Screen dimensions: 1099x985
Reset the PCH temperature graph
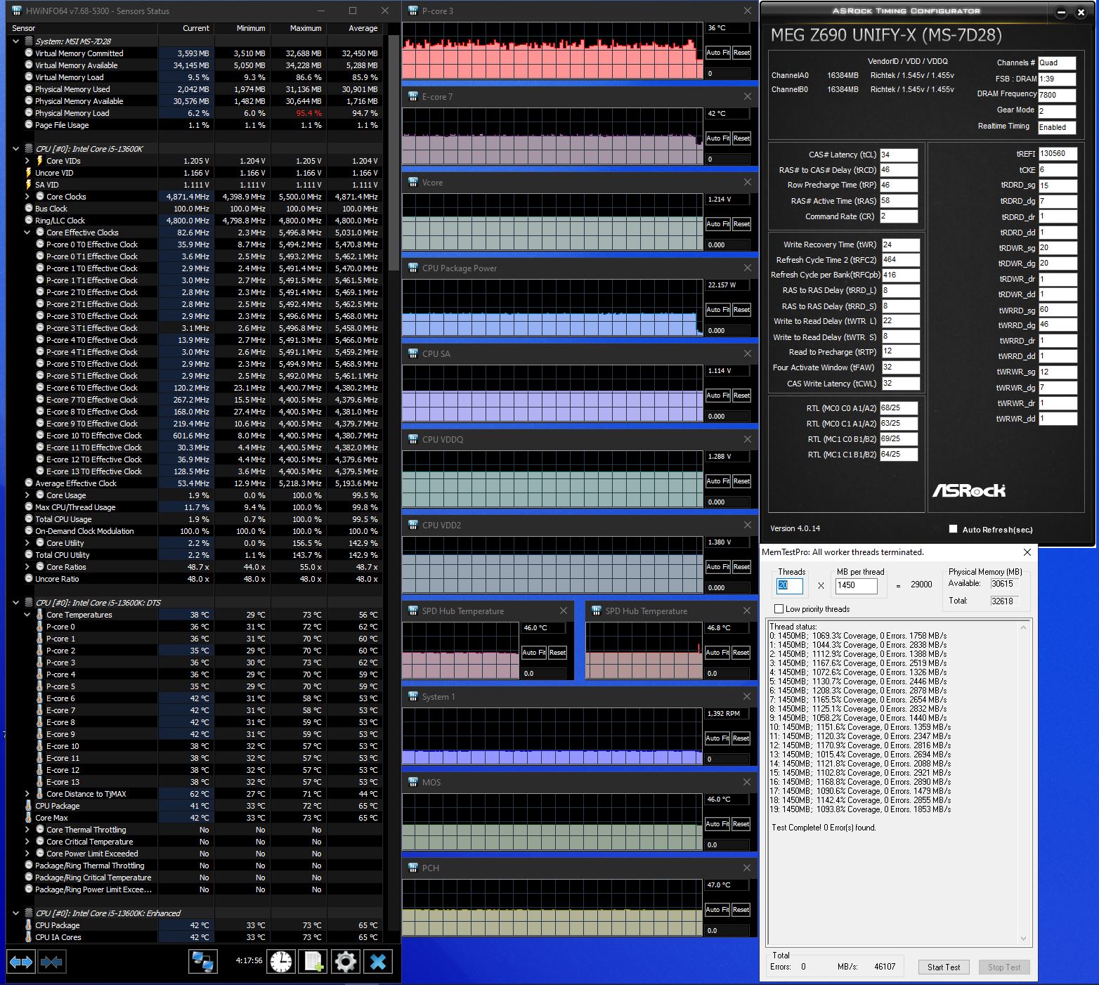[x=741, y=910]
